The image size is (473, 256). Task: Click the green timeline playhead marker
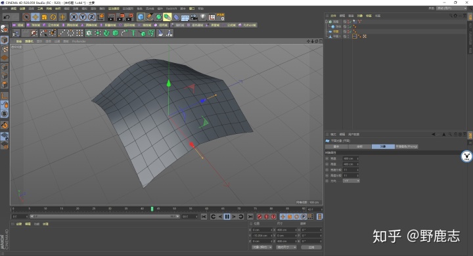coord(152,209)
